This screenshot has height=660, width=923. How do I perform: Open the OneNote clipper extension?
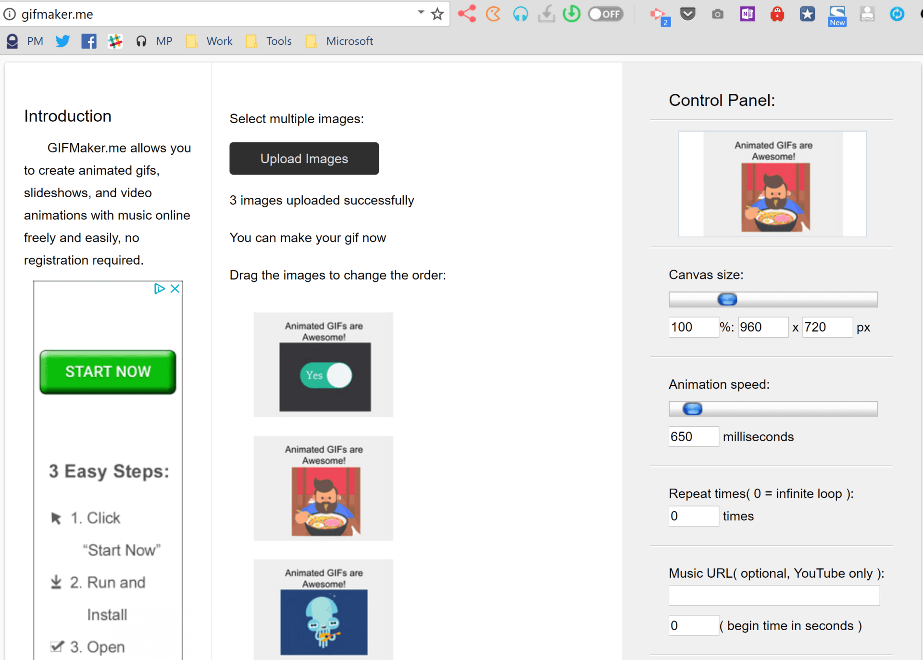point(747,14)
